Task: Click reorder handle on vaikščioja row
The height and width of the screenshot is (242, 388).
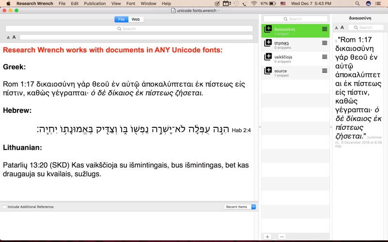Action: [324, 57]
